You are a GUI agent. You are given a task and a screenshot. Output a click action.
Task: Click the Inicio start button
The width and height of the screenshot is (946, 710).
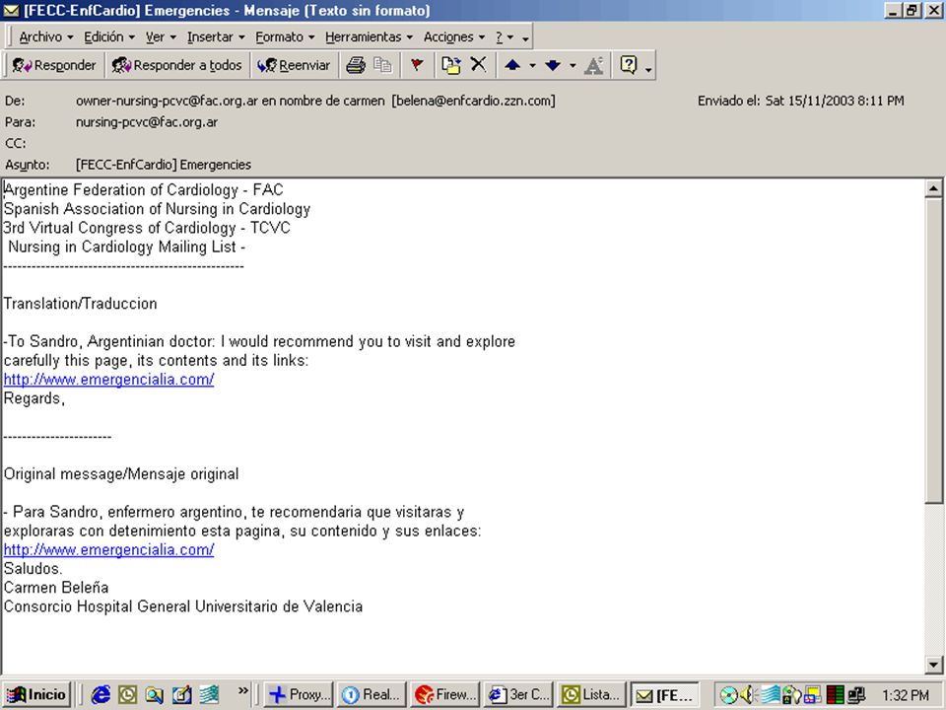pos(37,694)
